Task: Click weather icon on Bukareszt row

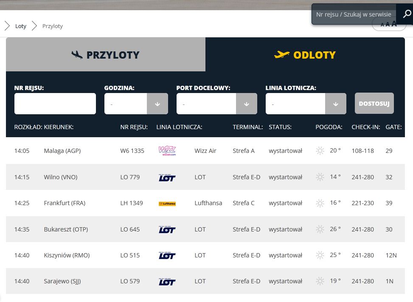Action: [x=320, y=229]
